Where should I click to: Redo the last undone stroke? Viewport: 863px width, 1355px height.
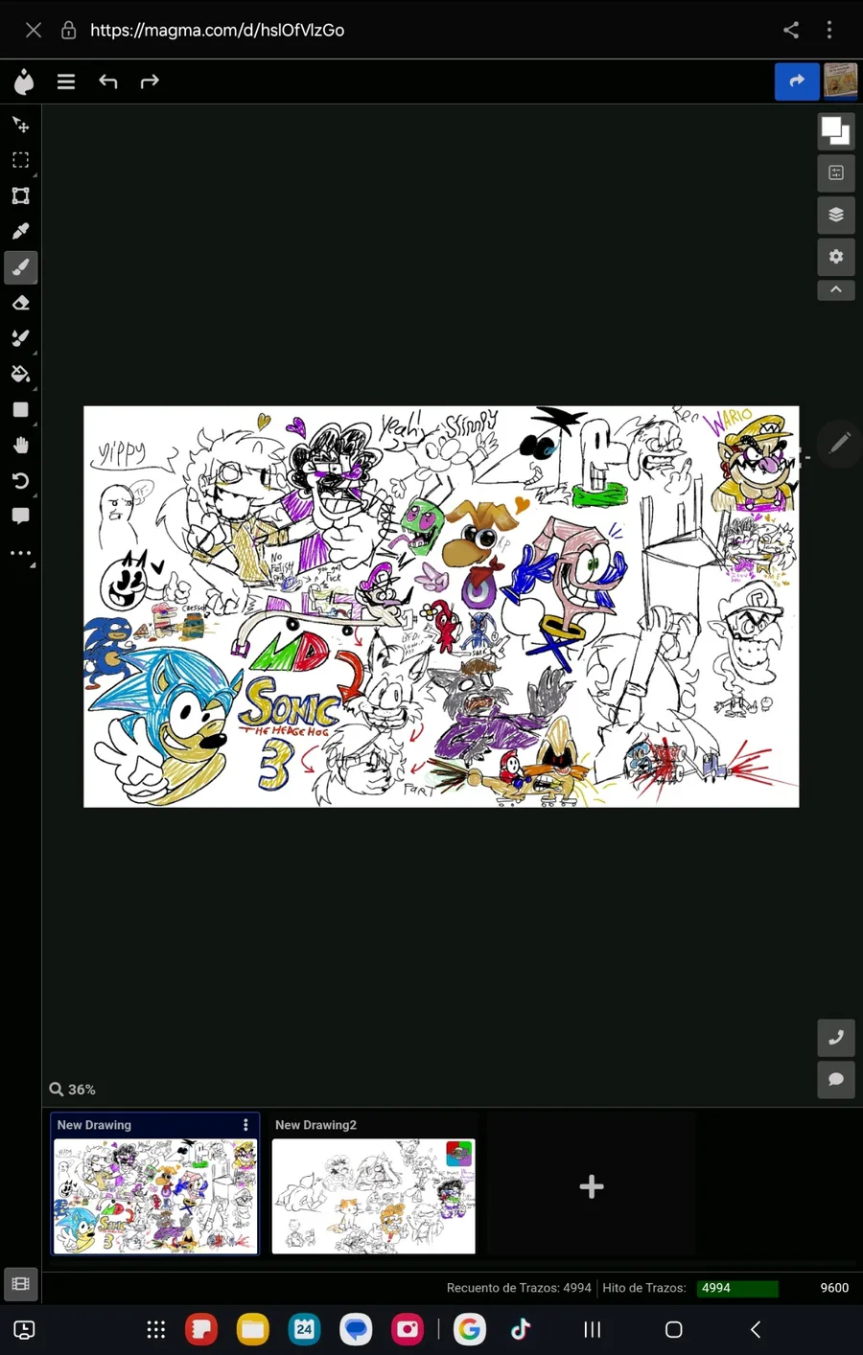150,82
